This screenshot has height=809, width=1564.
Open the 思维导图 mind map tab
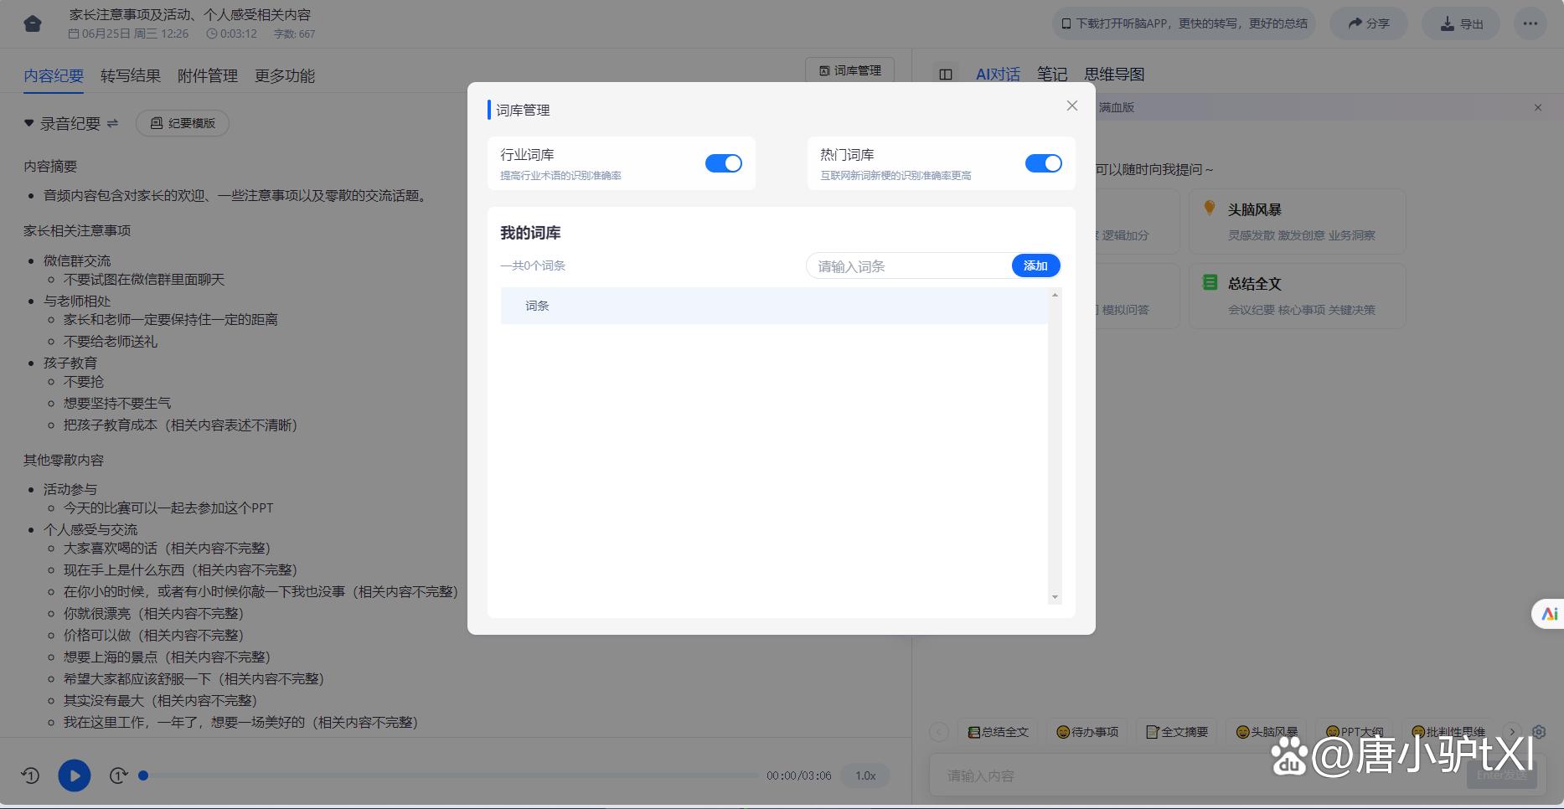(1116, 74)
